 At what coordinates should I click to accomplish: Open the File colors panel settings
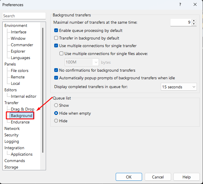pyautogui.click(x=20, y=70)
